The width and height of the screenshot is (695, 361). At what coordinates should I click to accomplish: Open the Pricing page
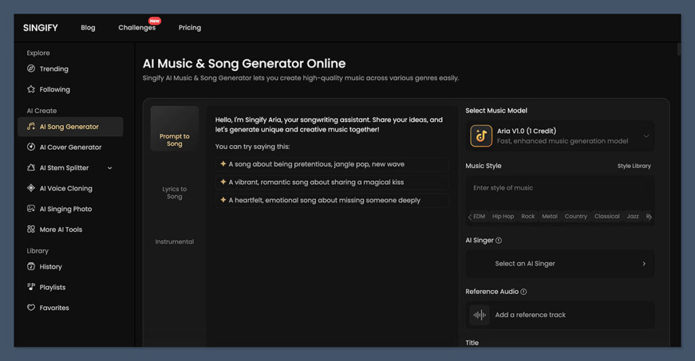tap(190, 27)
